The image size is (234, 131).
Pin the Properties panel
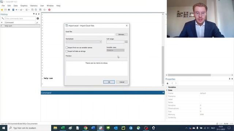(230, 79)
